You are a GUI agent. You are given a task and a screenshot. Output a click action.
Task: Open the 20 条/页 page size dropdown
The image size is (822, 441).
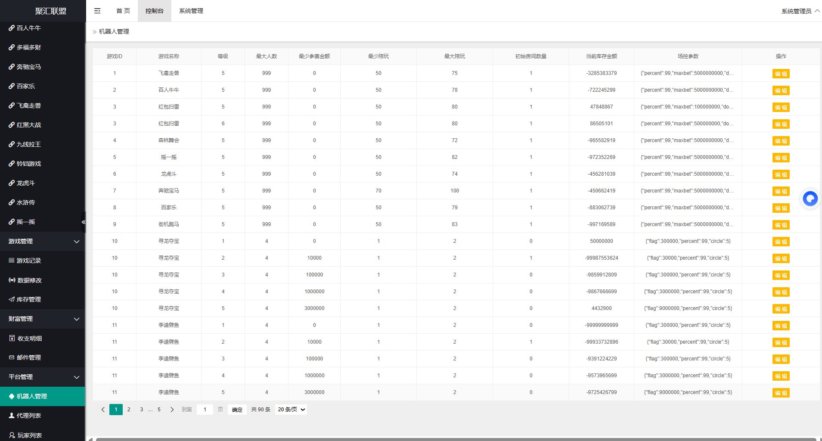291,410
